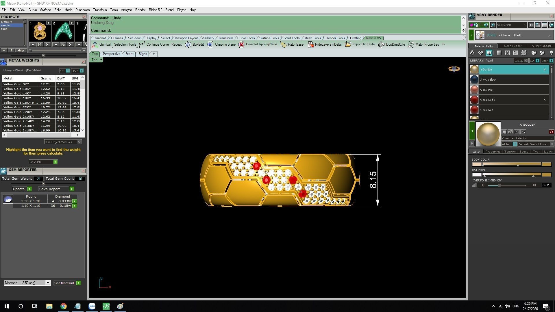Collapse the material preview with green arrow
This screenshot has width=555, height=312.
tap(472, 131)
